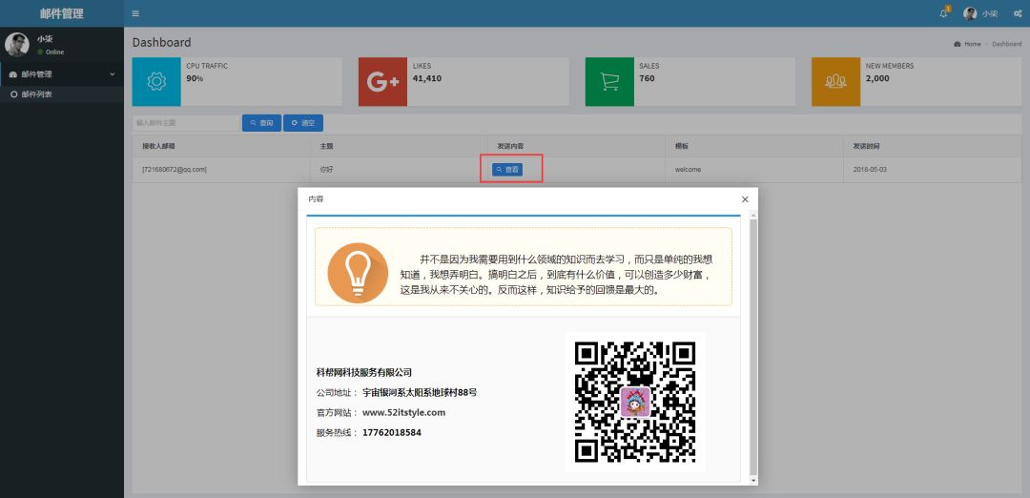Viewport: 1030px width, 498px height.
Task: Focus the mail subject search input
Action: tap(187, 123)
